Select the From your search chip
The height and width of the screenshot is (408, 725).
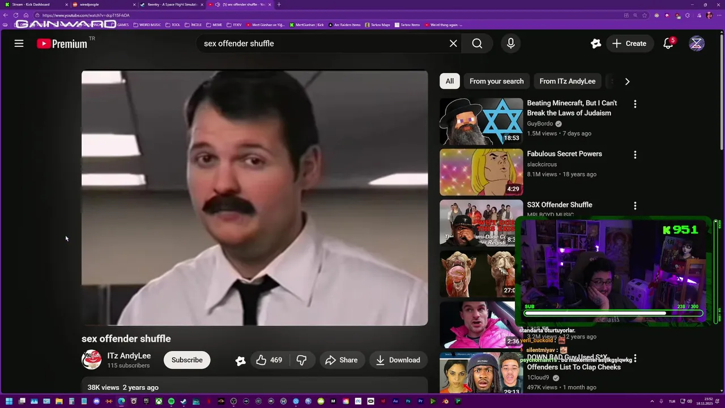pyautogui.click(x=497, y=81)
